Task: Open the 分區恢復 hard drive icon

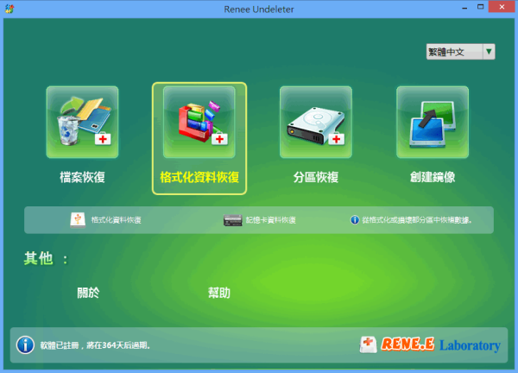Action: point(316,122)
